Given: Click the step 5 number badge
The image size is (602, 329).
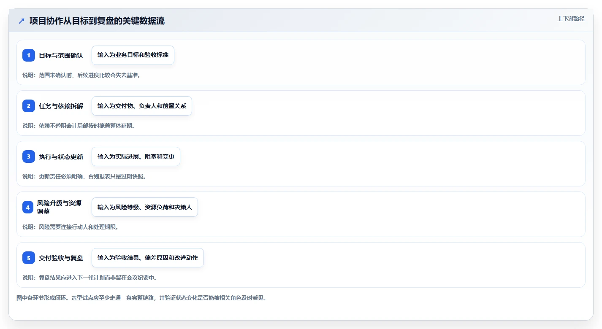Looking at the screenshot, I should click(29, 258).
